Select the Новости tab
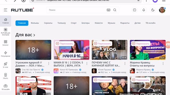This screenshot has width=170, height=95. point(99,23)
